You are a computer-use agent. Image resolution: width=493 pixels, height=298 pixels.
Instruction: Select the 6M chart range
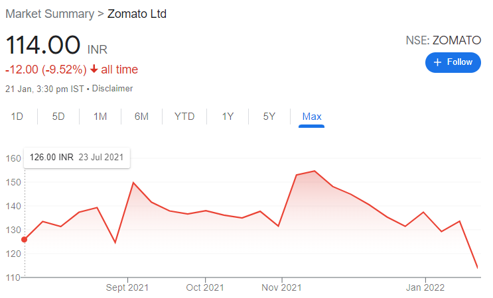[x=141, y=117]
